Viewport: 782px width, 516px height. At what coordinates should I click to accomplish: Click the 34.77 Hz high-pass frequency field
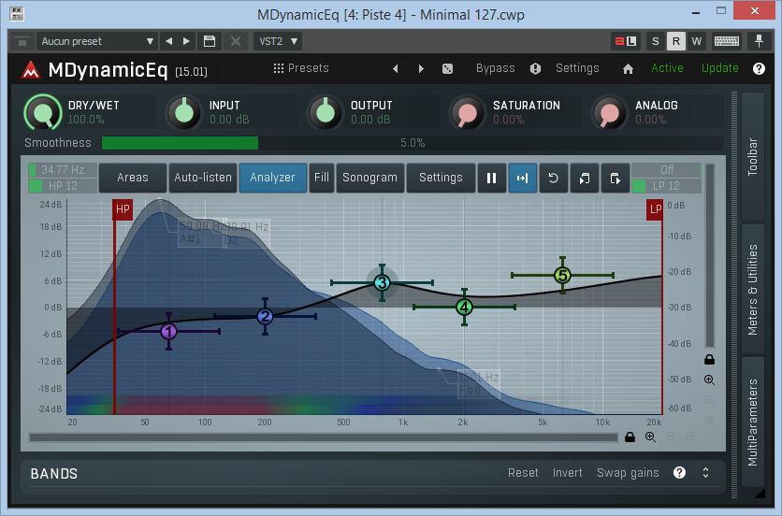tap(63, 170)
